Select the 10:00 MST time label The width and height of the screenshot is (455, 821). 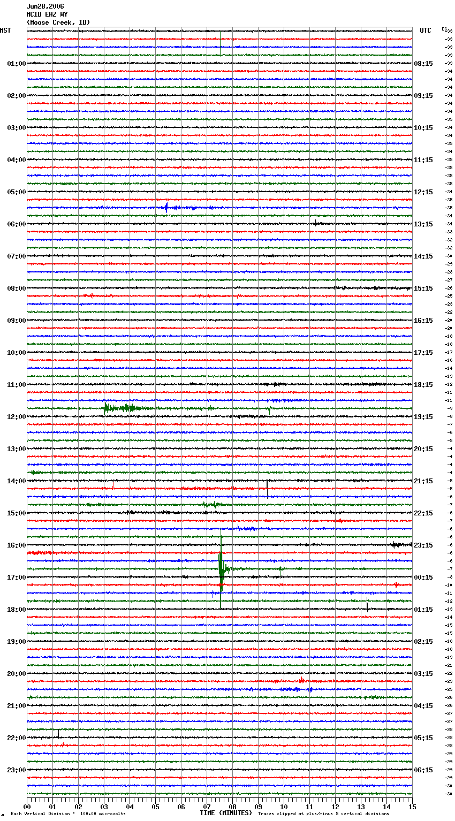click(17, 353)
